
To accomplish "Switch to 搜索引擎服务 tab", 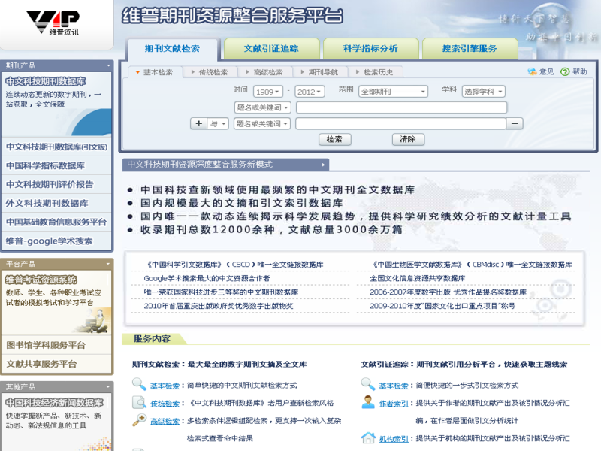I will [x=470, y=49].
